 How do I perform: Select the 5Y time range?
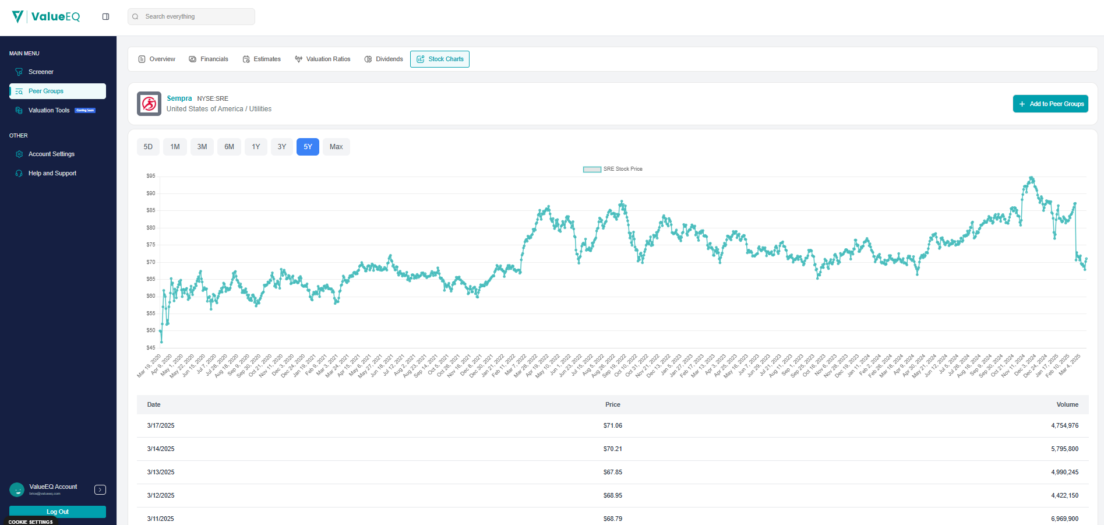click(x=308, y=147)
